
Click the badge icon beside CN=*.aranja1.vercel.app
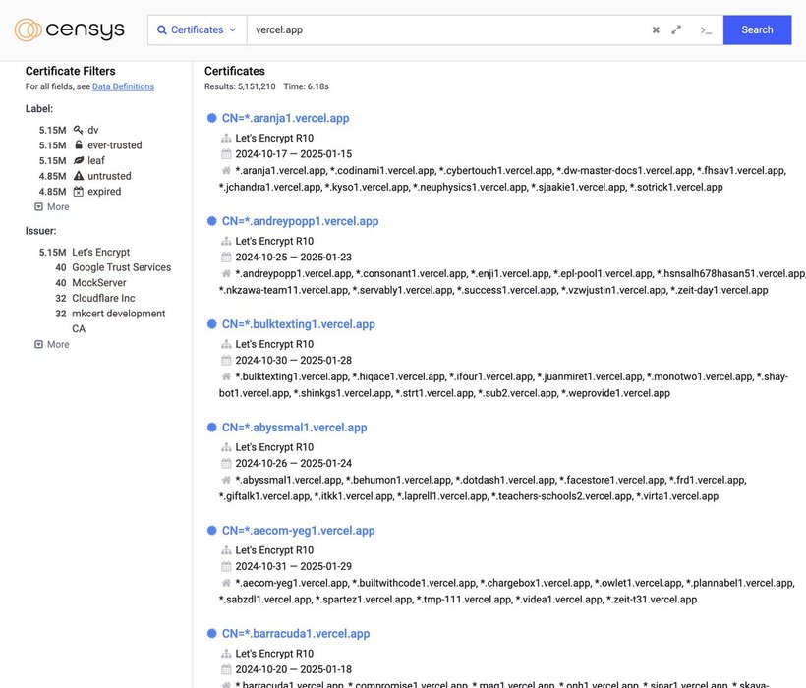click(211, 118)
